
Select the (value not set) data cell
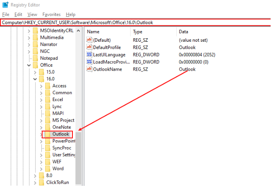[193, 40]
